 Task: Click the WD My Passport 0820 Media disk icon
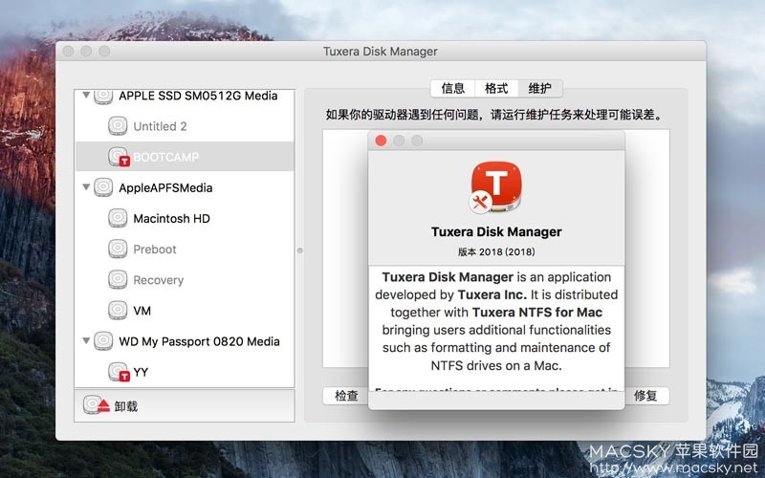click(x=103, y=341)
